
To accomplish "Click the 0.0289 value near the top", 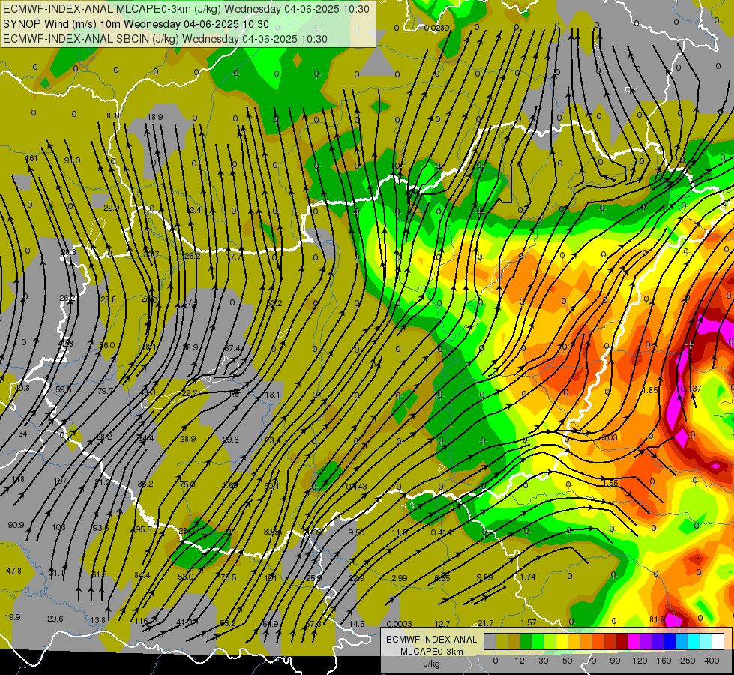I will (x=436, y=28).
